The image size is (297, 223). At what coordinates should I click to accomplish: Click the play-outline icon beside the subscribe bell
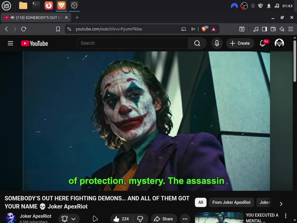[x=95, y=219]
